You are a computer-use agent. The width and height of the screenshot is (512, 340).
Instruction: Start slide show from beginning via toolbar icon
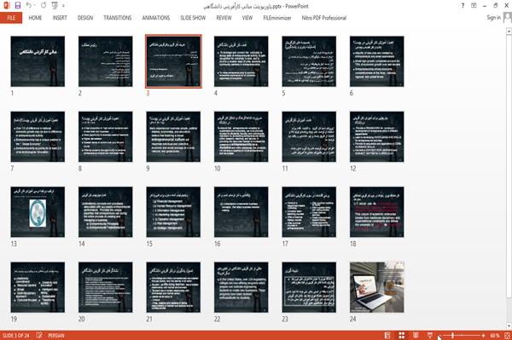pos(55,5)
